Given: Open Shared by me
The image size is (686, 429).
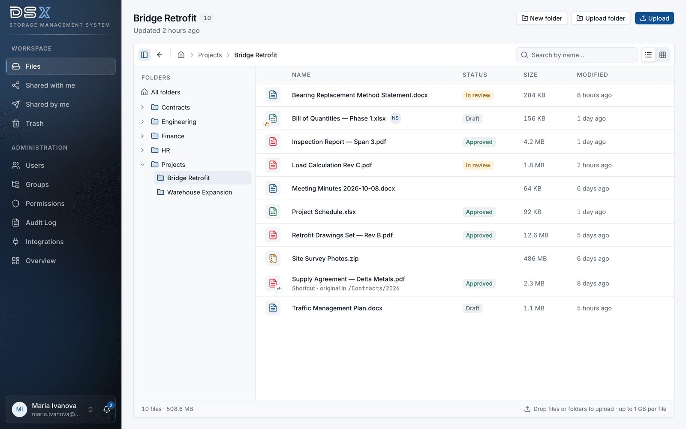Looking at the screenshot, I should 60,104.
